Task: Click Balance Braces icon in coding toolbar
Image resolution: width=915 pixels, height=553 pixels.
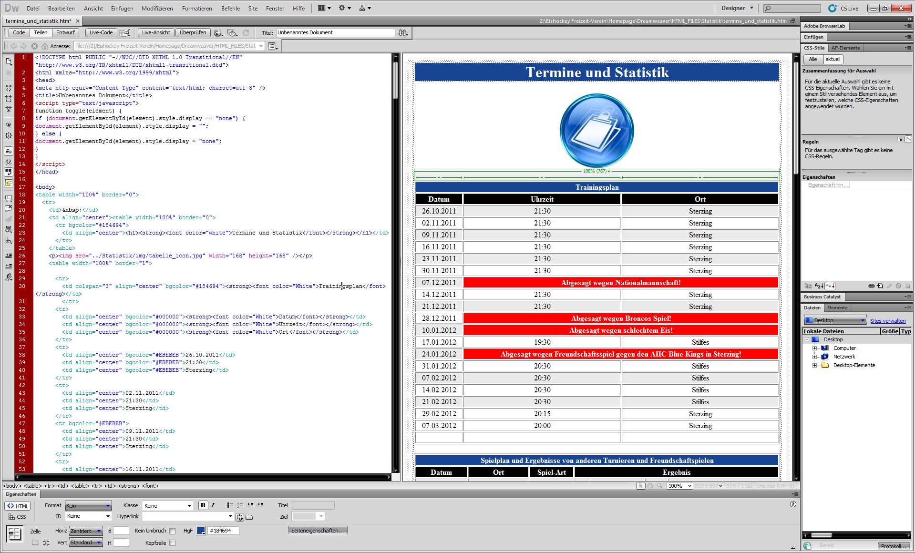Action: (9, 135)
